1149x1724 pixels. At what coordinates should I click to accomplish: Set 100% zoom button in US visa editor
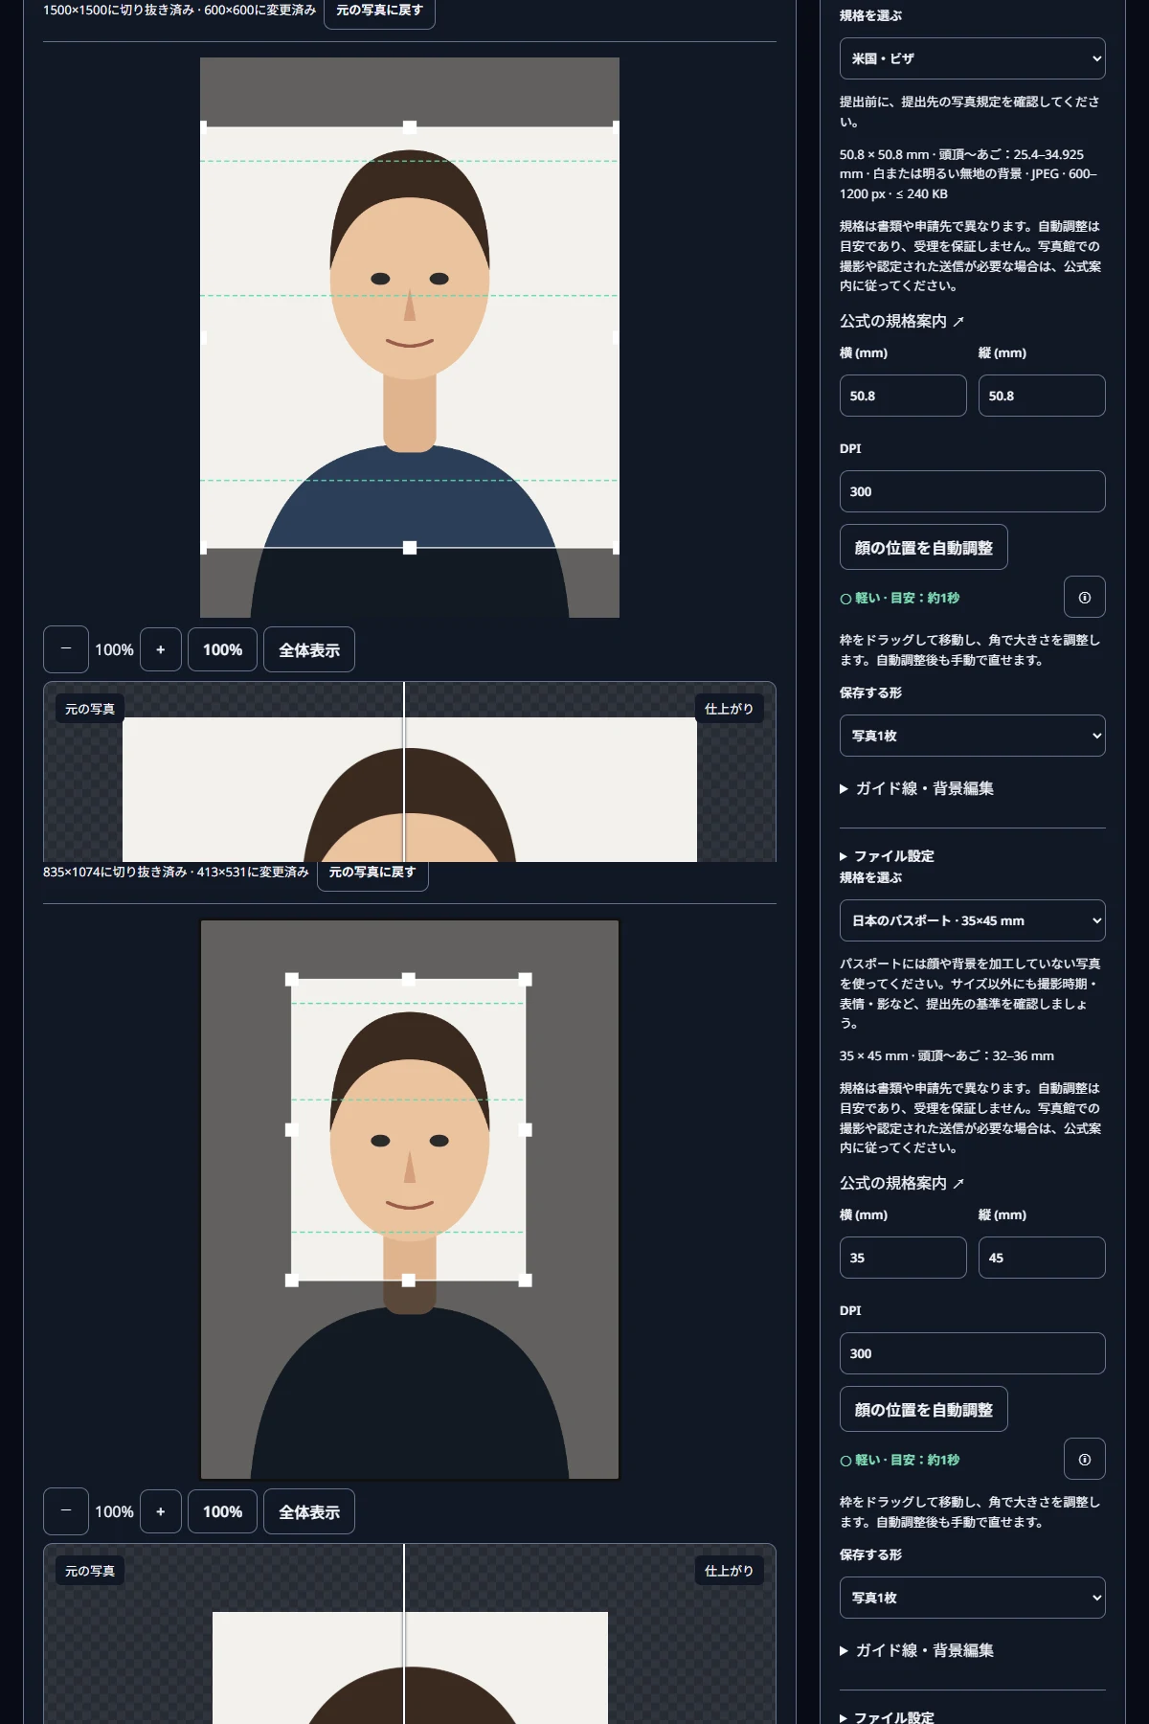222,649
